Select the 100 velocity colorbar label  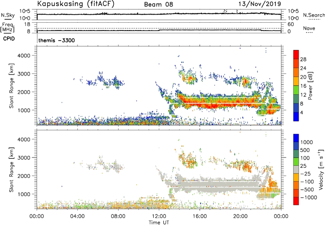[305, 158]
